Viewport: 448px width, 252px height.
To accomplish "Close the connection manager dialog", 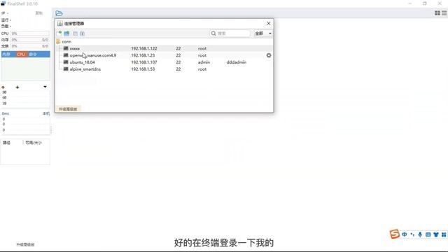I will tap(269, 23).
